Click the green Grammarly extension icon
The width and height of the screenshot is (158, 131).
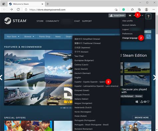click(x=124, y=10)
